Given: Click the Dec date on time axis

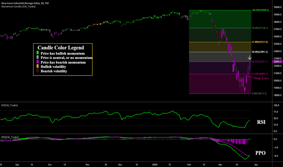Looking at the screenshot, I should pos(120,165).
